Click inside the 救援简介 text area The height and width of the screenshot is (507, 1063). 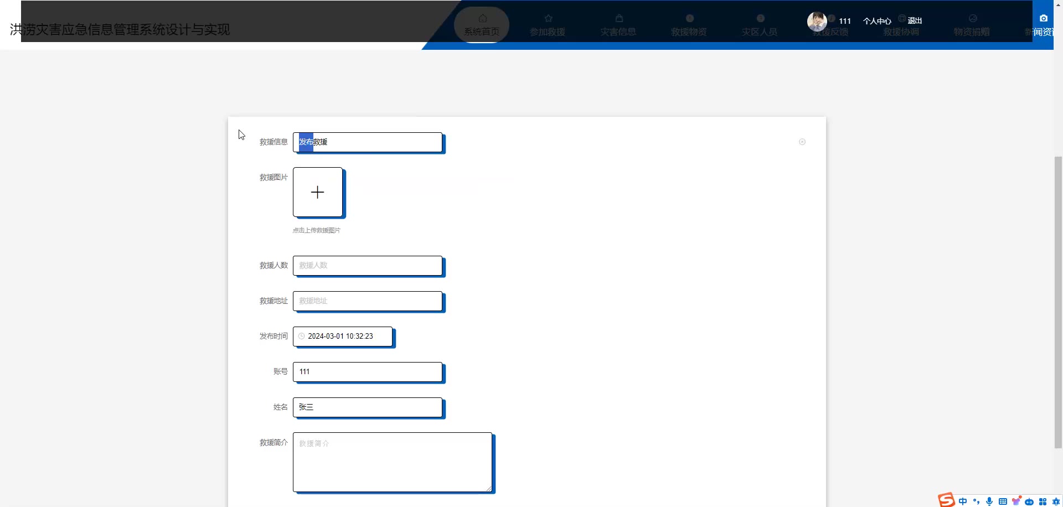[x=393, y=462]
